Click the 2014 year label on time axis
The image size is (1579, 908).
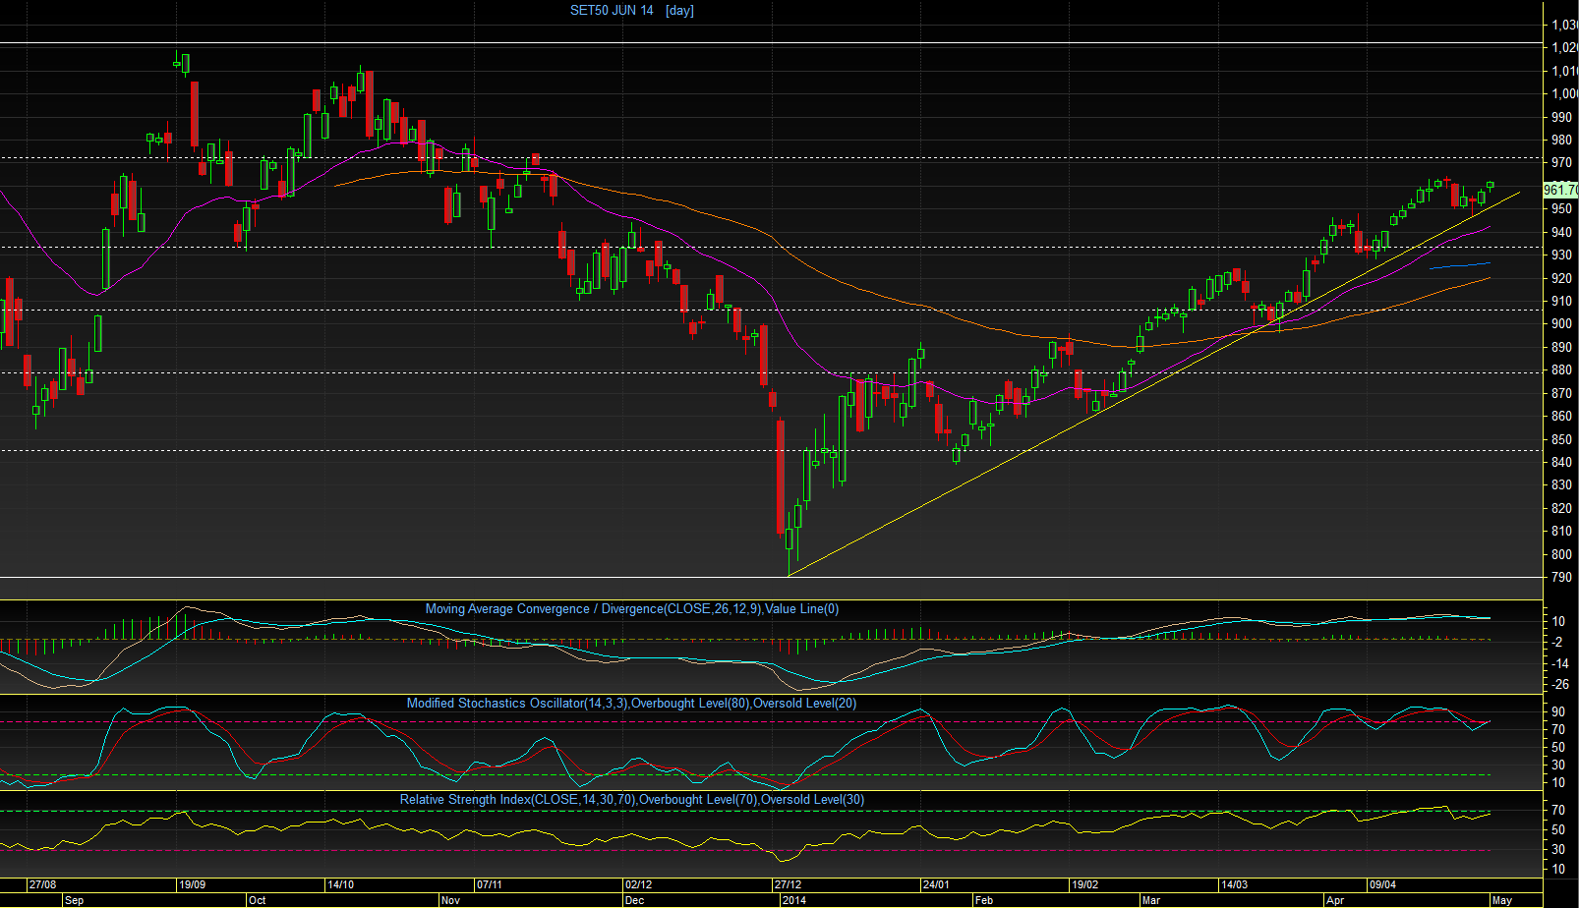(x=793, y=900)
